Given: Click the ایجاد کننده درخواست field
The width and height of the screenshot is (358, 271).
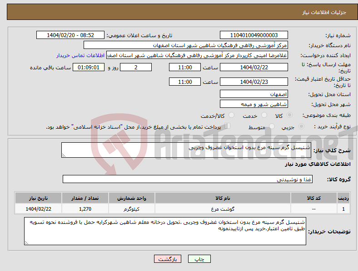Looking at the screenshot, I should pos(197,55).
